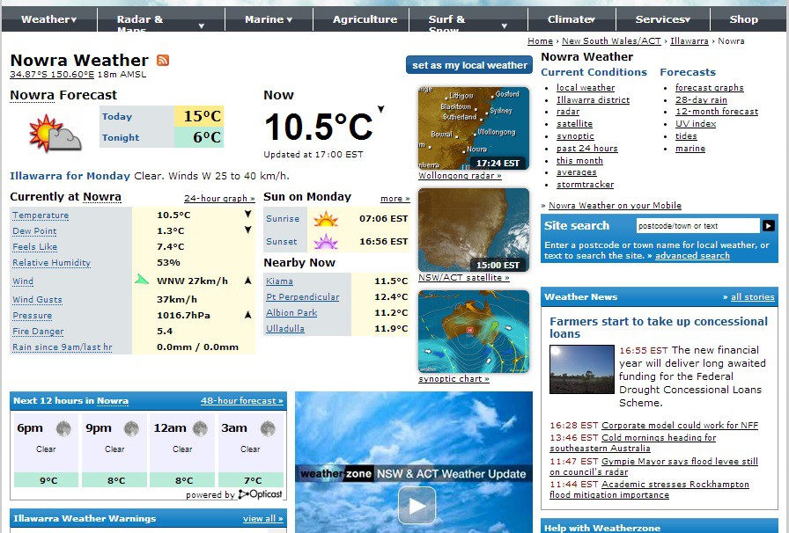Click the sunrise sun icon
This screenshot has width=789, height=533.
[x=326, y=219]
